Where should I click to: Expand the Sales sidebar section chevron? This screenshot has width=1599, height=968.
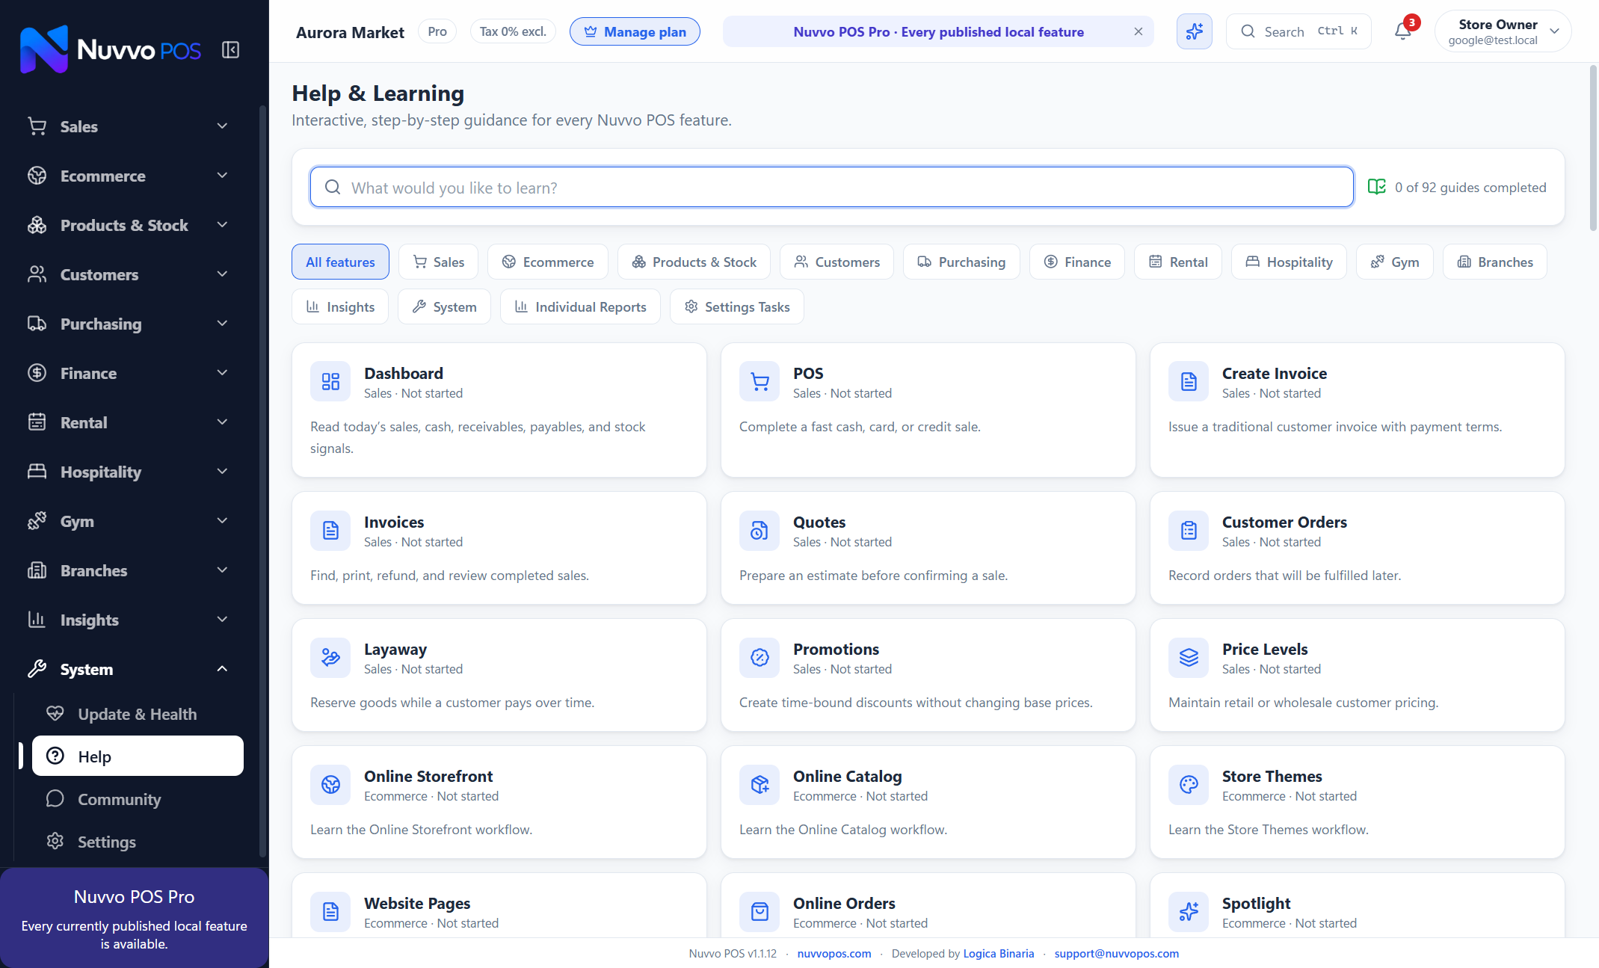click(x=222, y=126)
